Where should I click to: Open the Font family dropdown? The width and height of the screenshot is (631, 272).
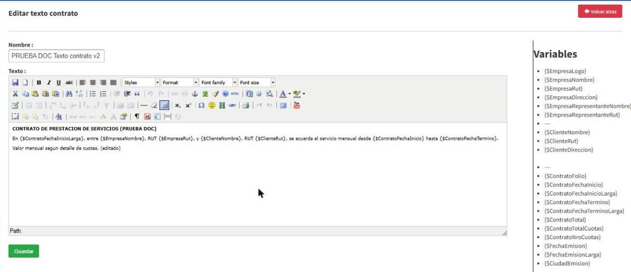(x=218, y=83)
